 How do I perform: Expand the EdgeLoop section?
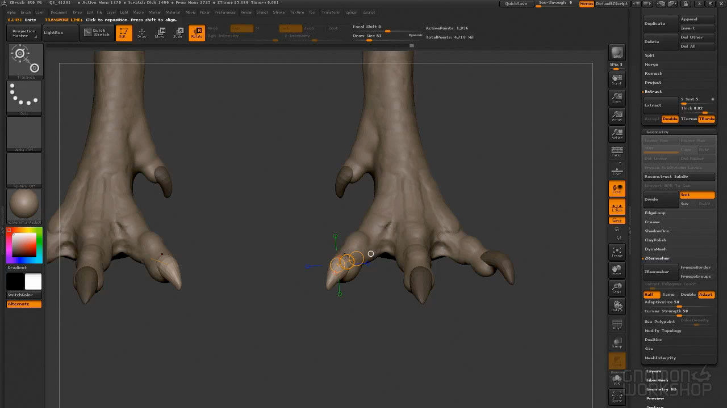pos(655,212)
